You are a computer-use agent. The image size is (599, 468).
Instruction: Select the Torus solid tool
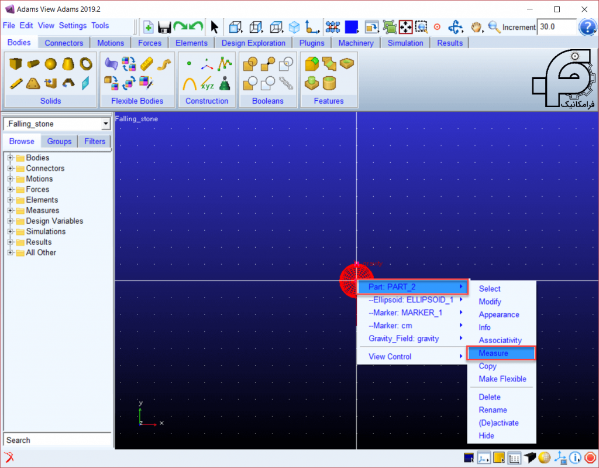pyautogui.click(x=86, y=63)
